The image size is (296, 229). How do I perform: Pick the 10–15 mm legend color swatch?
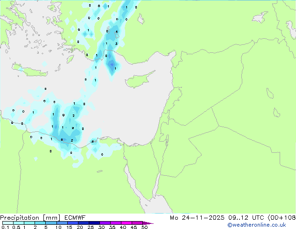coord(62,223)
